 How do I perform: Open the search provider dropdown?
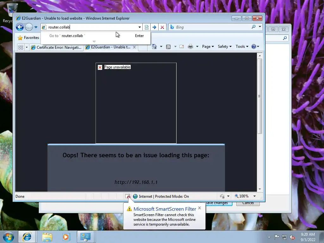point(260,27)
